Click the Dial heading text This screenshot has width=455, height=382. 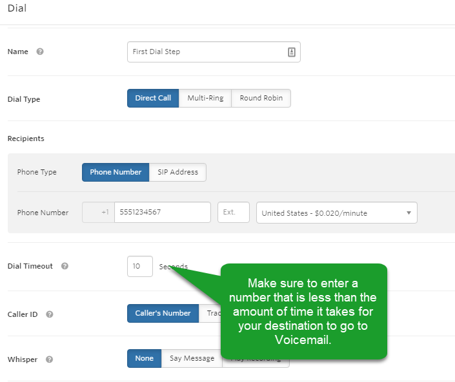click(x=17, y=8)
